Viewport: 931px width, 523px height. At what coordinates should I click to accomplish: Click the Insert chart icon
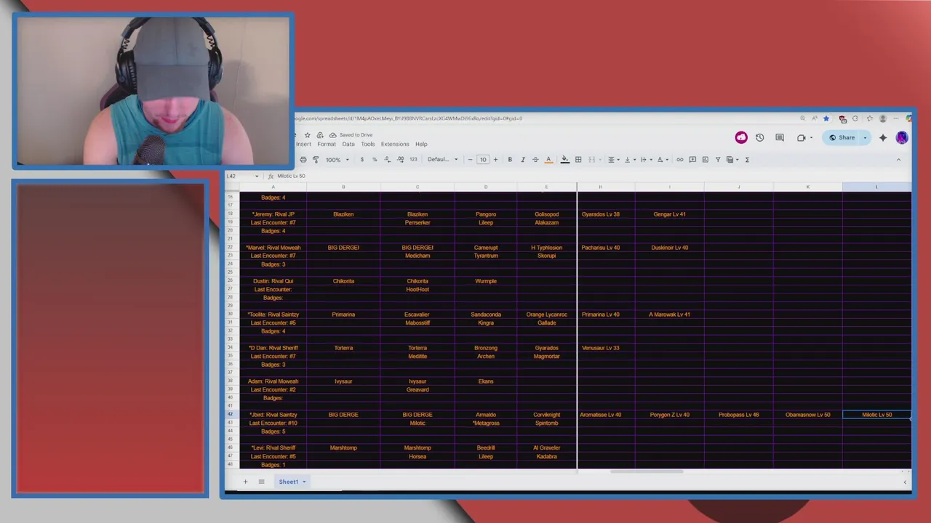[x=705, y=160]
